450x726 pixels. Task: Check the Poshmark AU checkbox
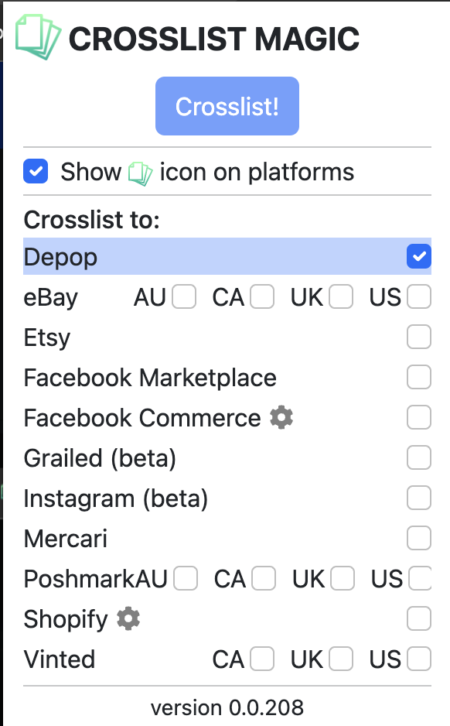point(186,578)
